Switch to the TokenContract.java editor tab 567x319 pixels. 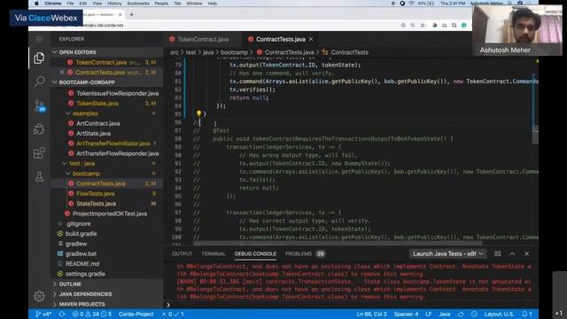(x=203, y=39)
